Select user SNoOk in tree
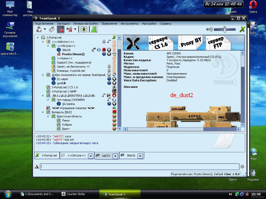The height and width of the screenshot is (199, 266). [x=66, y=50]
